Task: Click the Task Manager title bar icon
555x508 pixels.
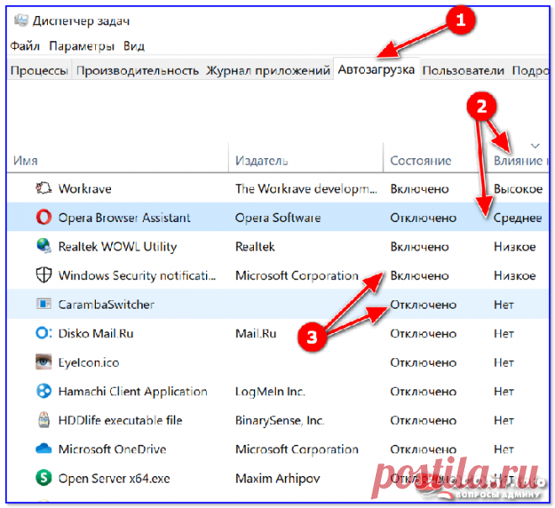Action: [20, 20]
